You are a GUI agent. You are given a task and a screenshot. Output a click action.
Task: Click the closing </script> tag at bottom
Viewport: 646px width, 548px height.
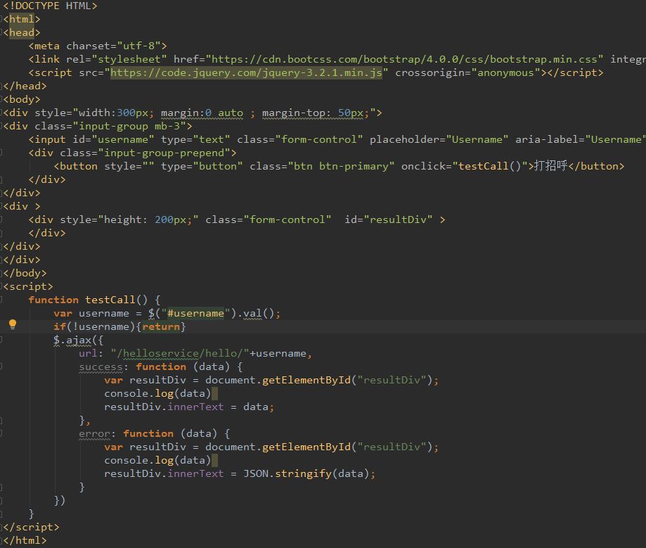point(31,527)
